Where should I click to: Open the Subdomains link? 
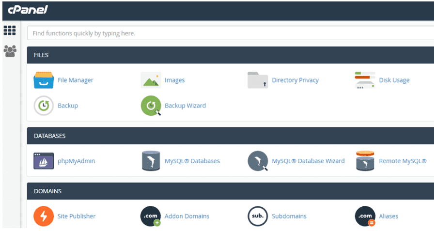[x=289, y=216]
